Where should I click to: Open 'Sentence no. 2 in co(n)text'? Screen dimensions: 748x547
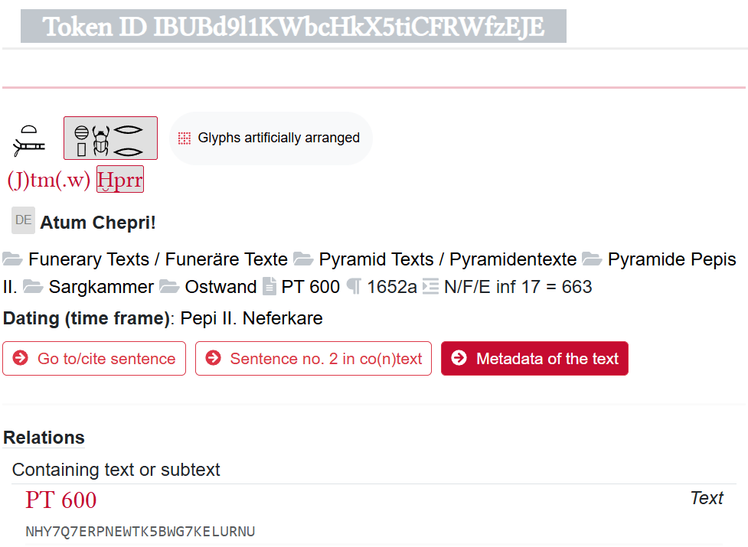pos(313,359)
